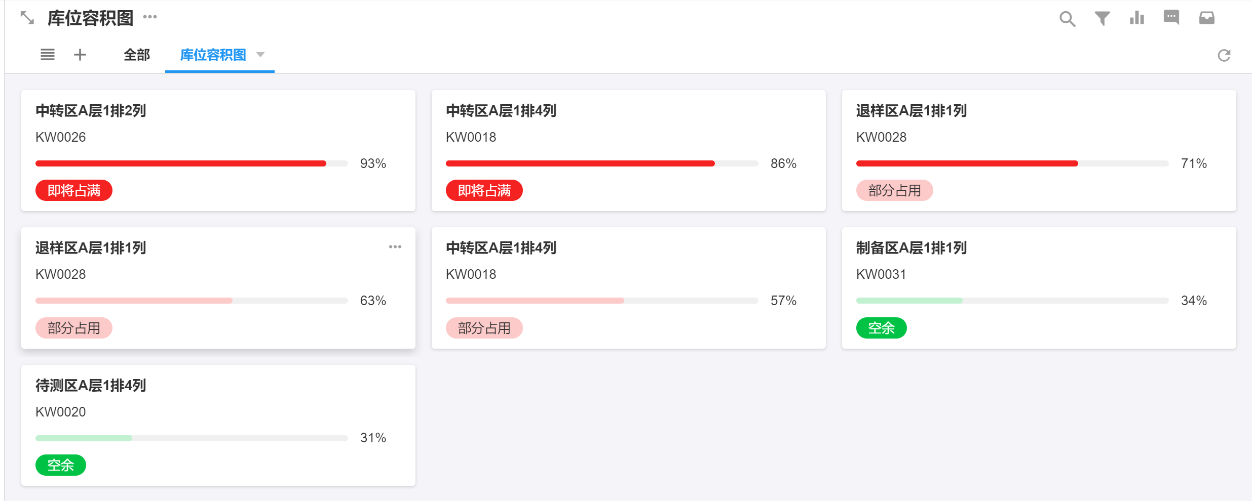This screenshot has width=1252, height=501.
Task: Open the more options beside the title
Action: [x=150, y=17]
